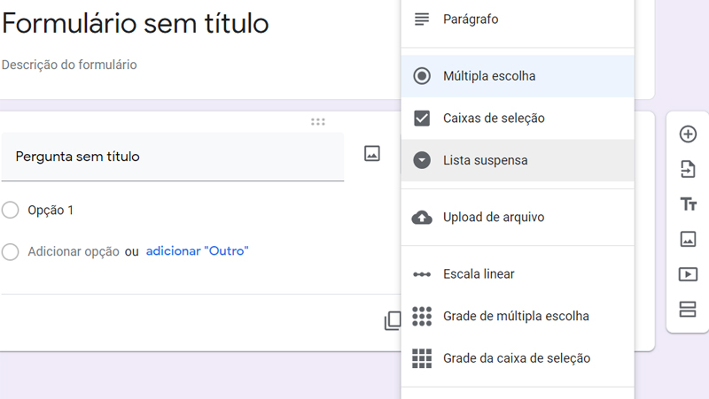Click the Add title and description icon
Viewport: 709px width, 399px height.
point(689,204)
